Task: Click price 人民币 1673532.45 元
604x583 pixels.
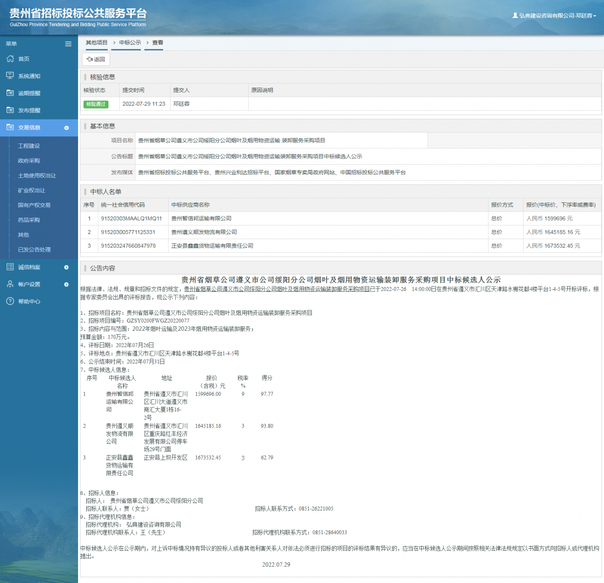Action: [x=553, y=246]
